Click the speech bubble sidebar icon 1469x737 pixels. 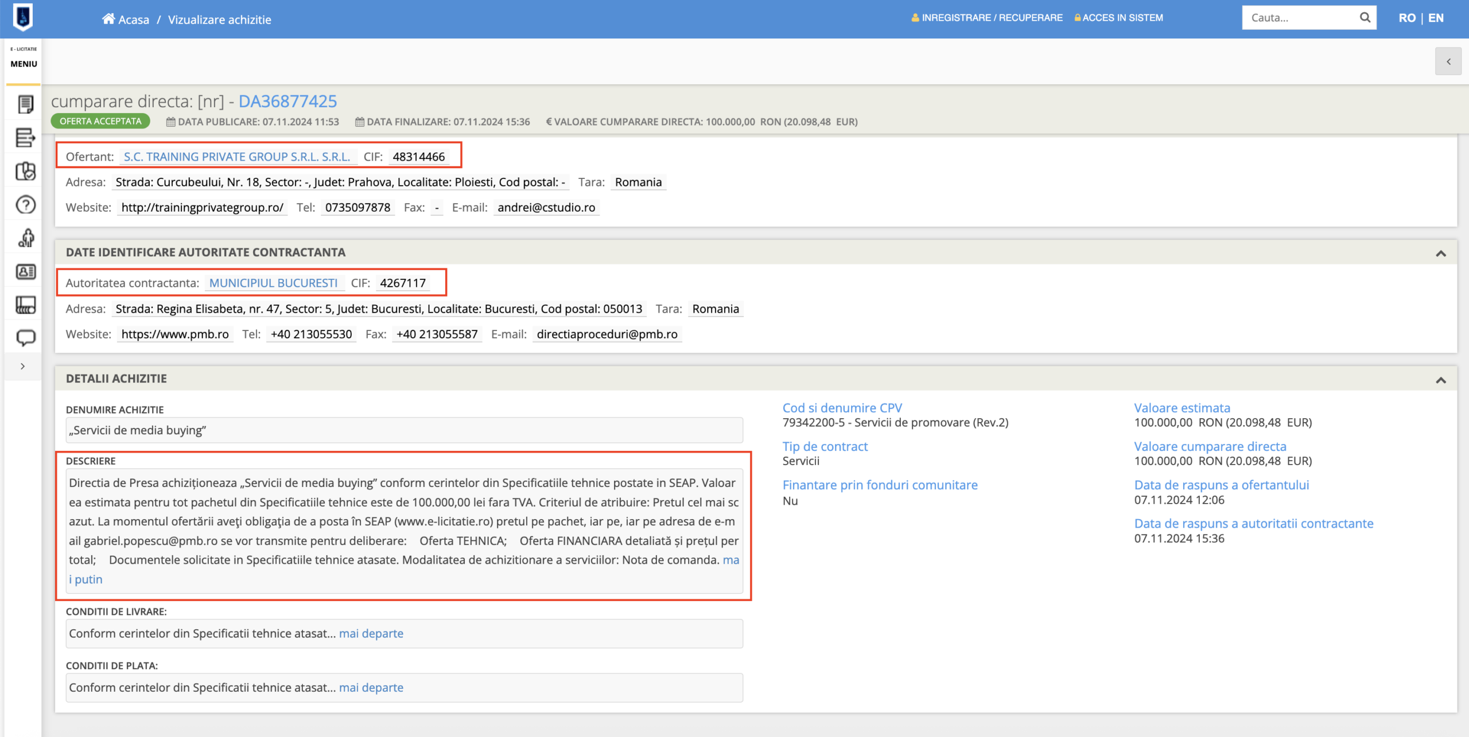(x=25, y=338)
